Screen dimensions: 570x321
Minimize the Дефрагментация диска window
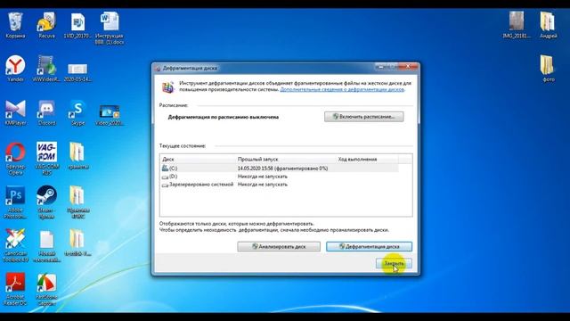point(380,67)
